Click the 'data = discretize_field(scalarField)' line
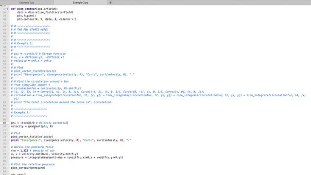Viewport: 311px width, 175px height. pos(45,12)
